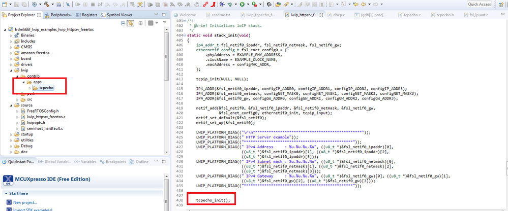
Task: Switch to Symbol Viewer tab
Action: [116, 15]
